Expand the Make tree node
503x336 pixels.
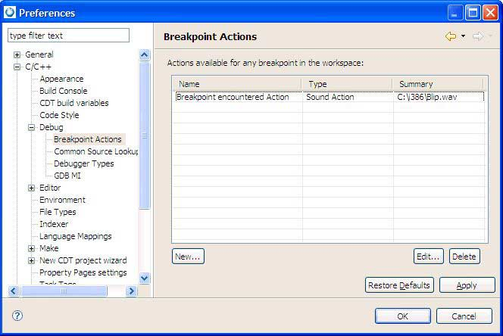(x=32, y=248)
